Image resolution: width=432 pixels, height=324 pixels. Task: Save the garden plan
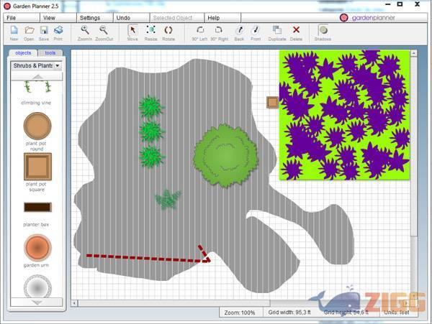(44, 31)
